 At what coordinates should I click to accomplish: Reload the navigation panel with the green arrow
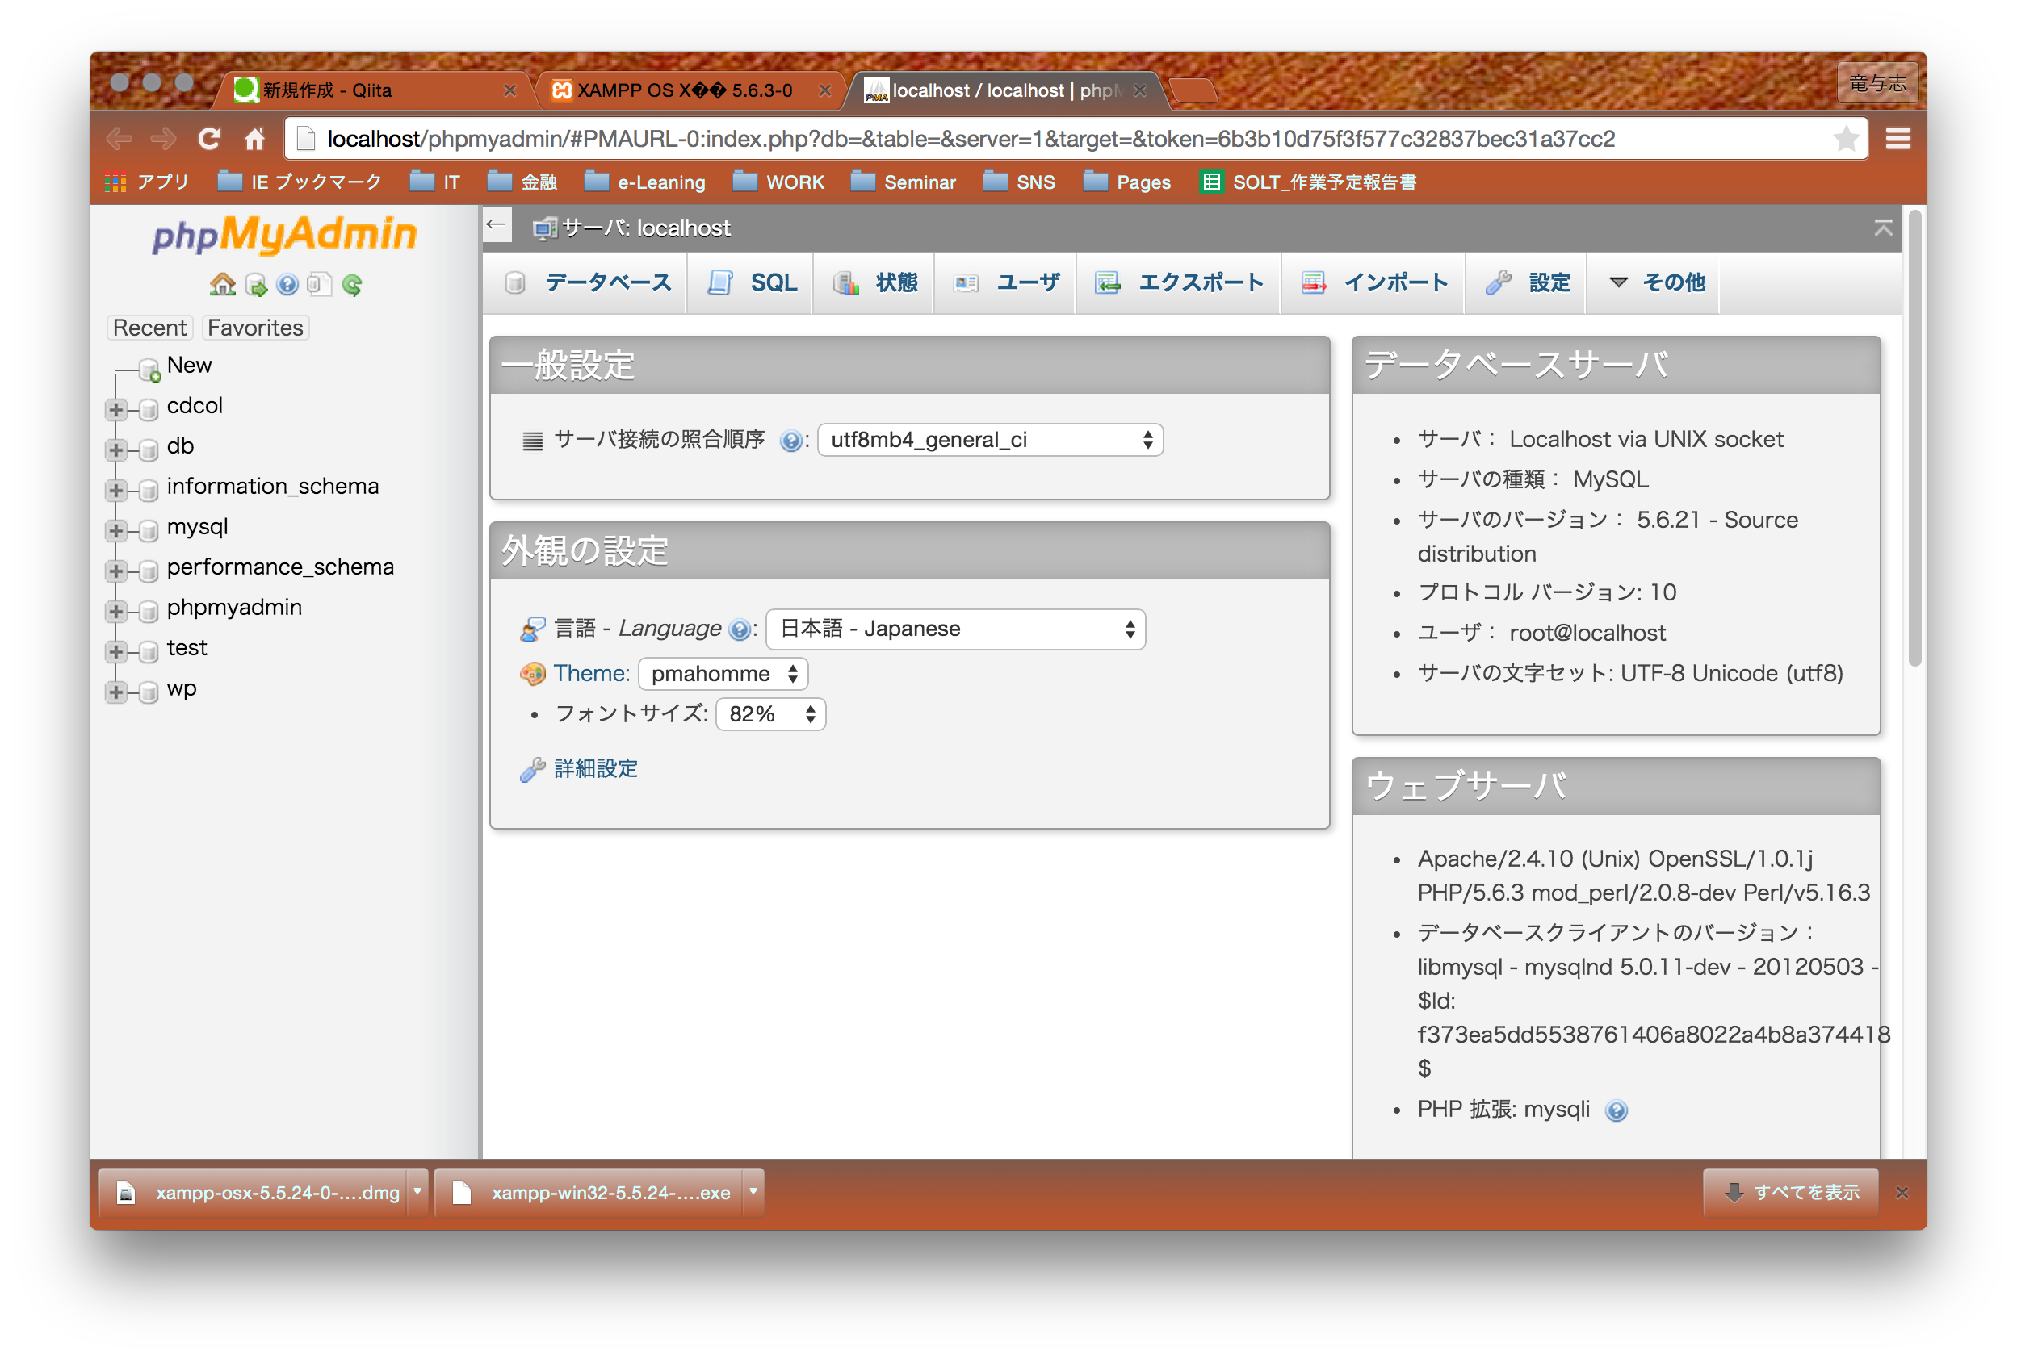point(351,284)
